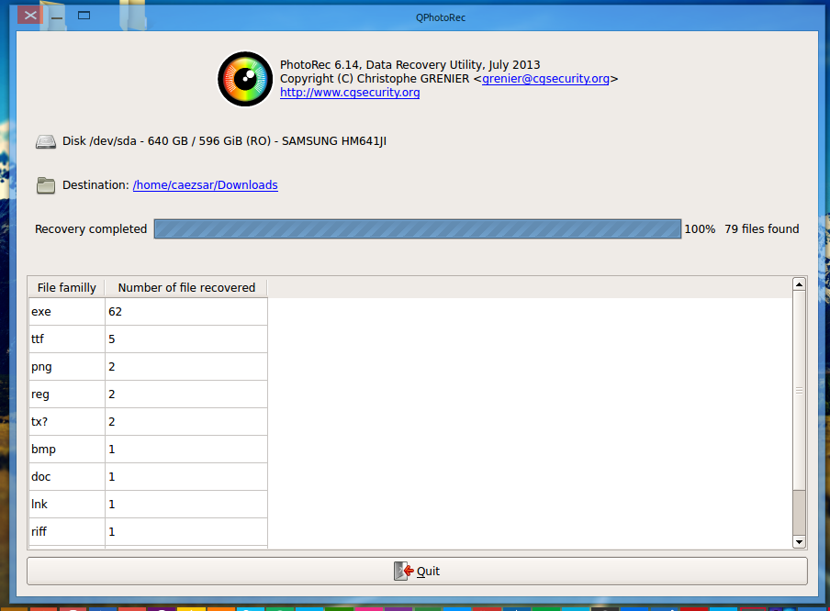830x611 pixels.
Task: Select the bmp file family cell
Action: pos(67,450)
